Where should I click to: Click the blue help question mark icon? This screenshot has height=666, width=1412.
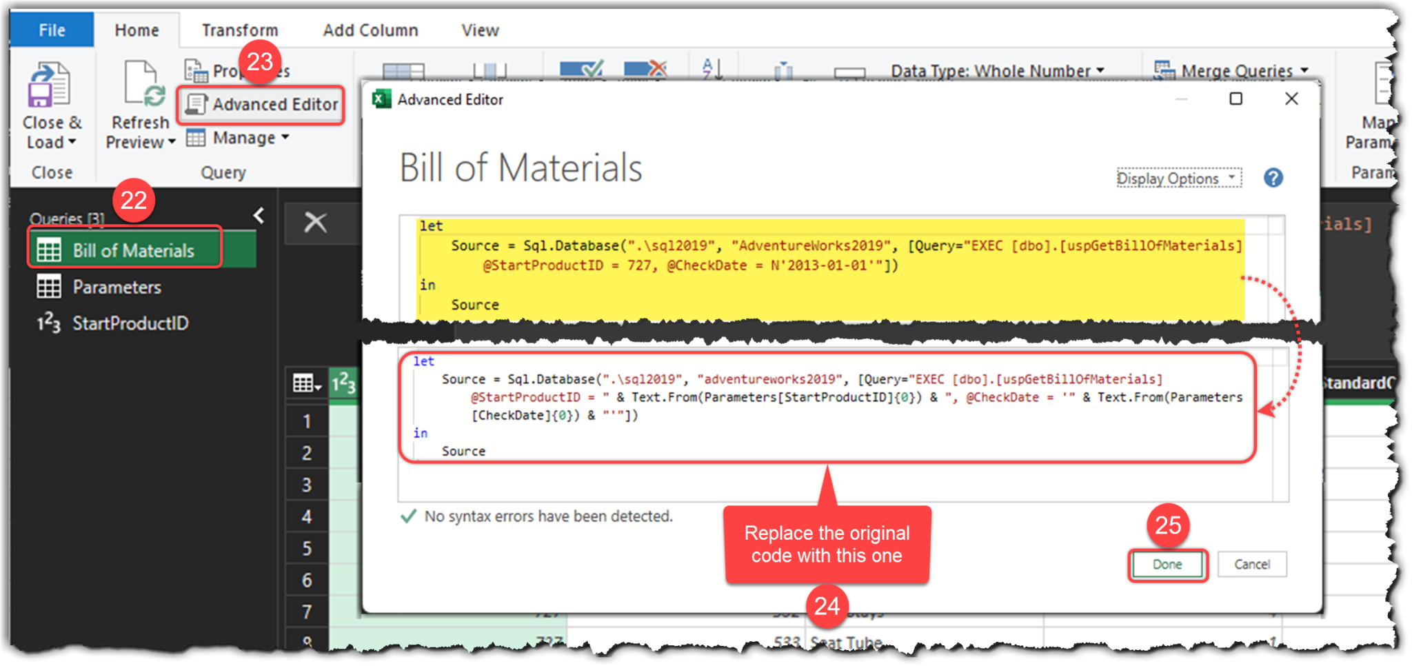(1273, 178)
